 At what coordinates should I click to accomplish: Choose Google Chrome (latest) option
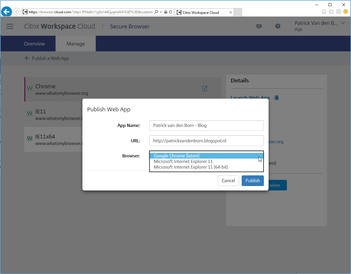(x=207, y=156)
